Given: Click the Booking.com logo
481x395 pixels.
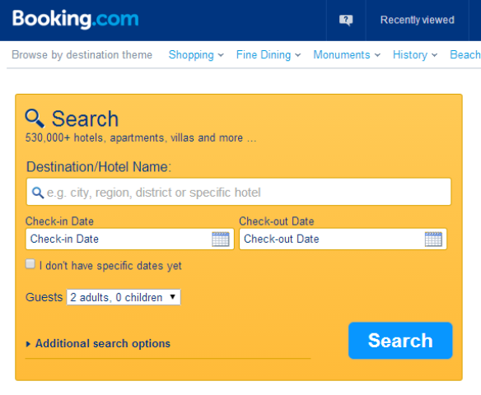Looking at the screenshot, I should click(x=76, y=19).
